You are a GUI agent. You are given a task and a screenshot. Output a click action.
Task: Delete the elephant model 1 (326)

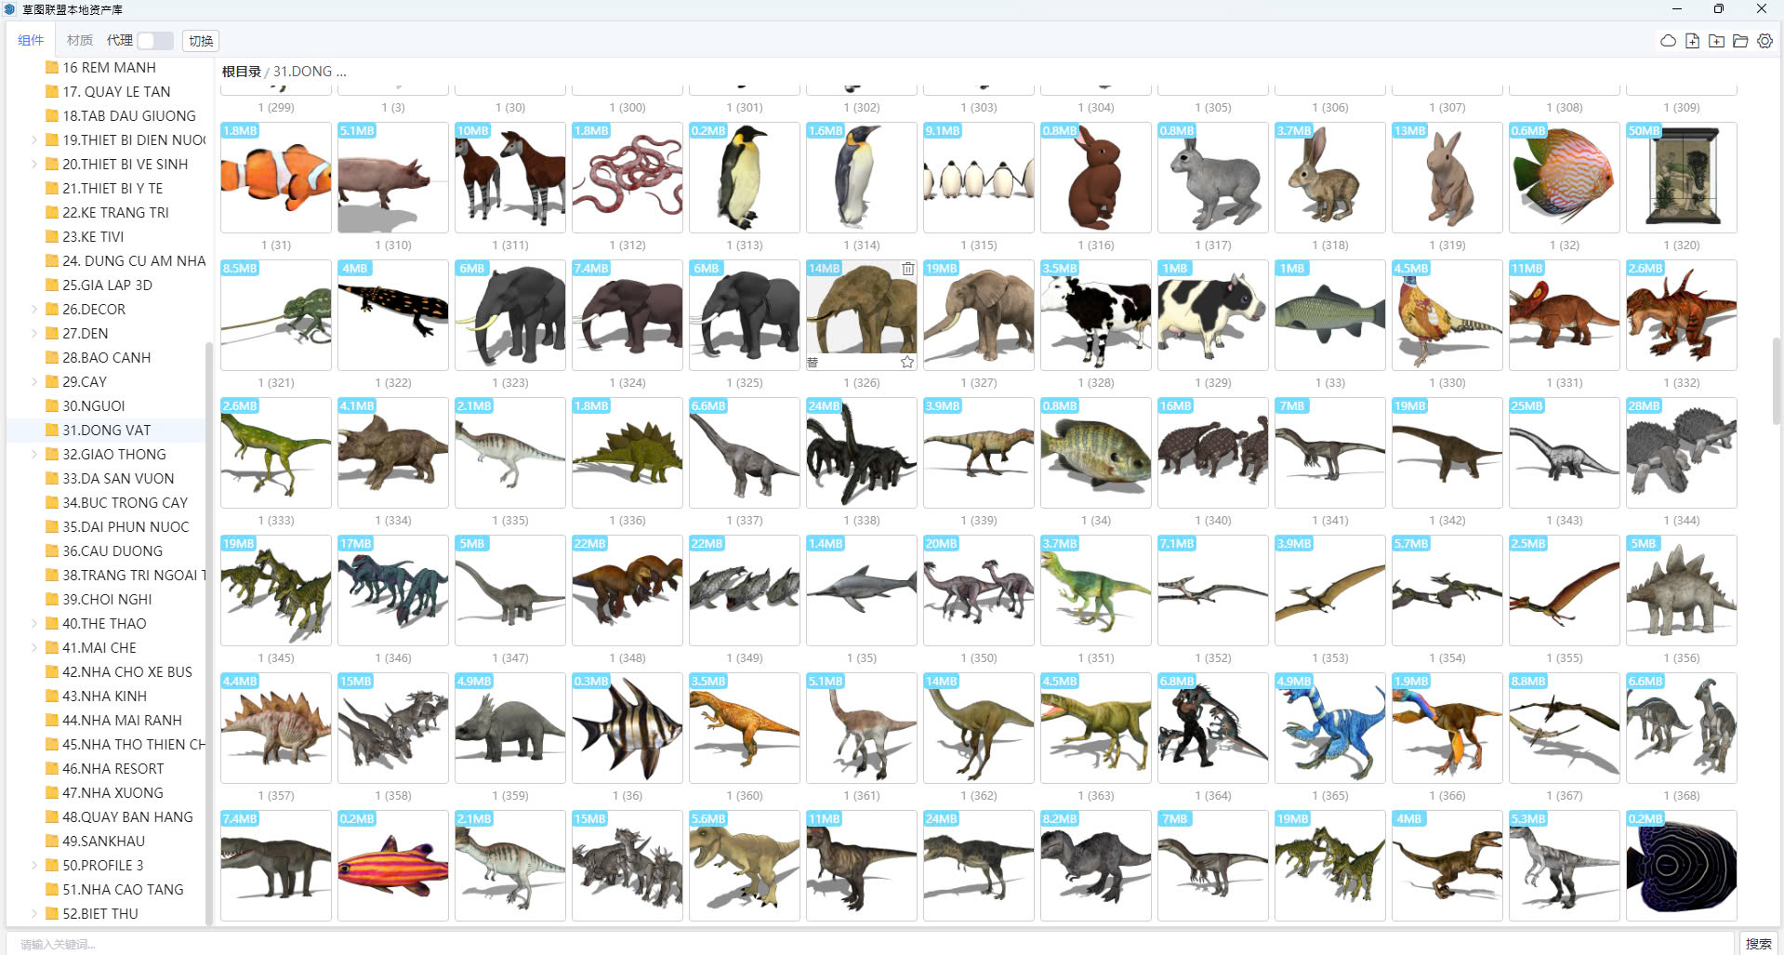907,269
